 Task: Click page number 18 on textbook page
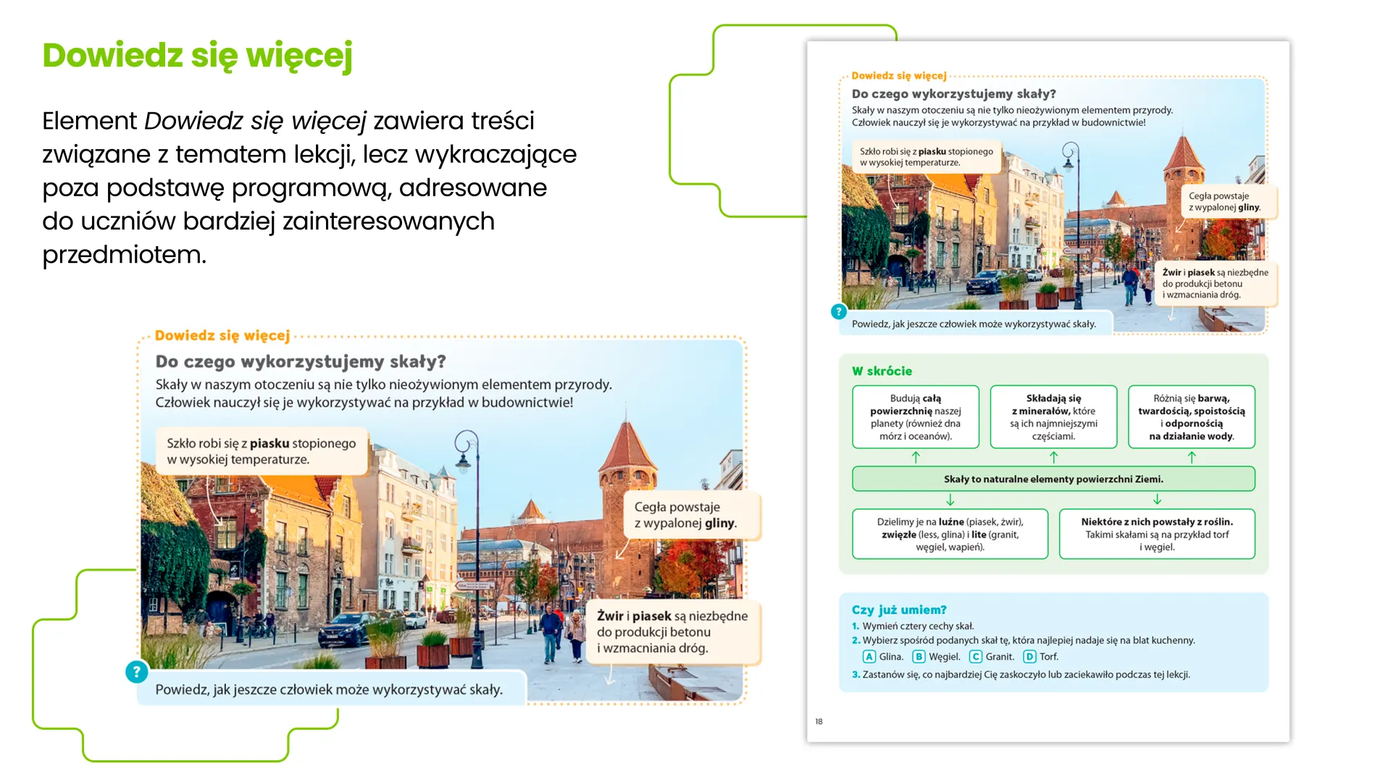(819, 721)
